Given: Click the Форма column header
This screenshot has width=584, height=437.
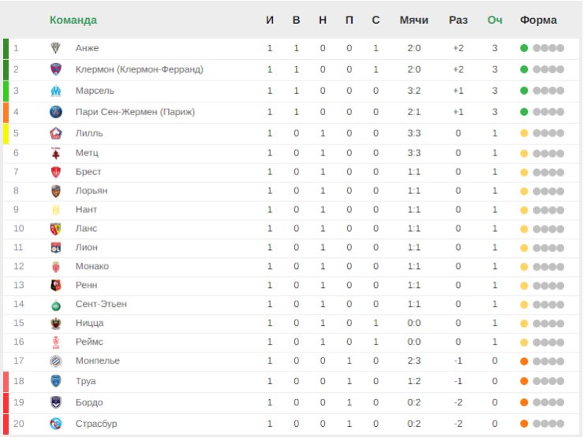Looking at the screenshot, I should point(538,20).
